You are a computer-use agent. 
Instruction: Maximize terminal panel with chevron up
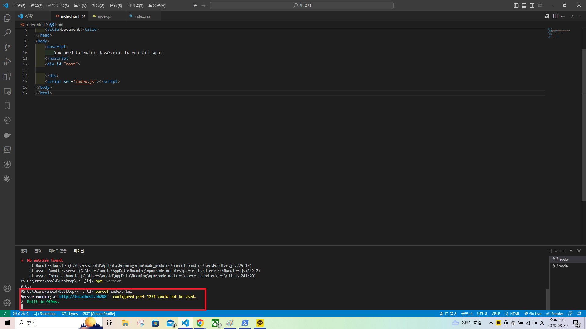[x=571, y=251]
